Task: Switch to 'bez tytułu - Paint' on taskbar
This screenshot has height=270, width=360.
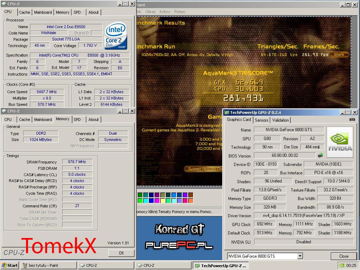Action: point(49,265)
